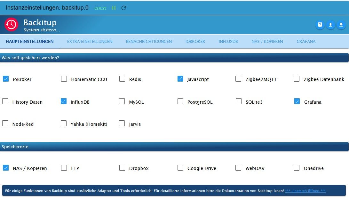Enable the Onedrive storage checkbox
The width and height of the screenshot is (349, 201).
click(x=297, y=168)
